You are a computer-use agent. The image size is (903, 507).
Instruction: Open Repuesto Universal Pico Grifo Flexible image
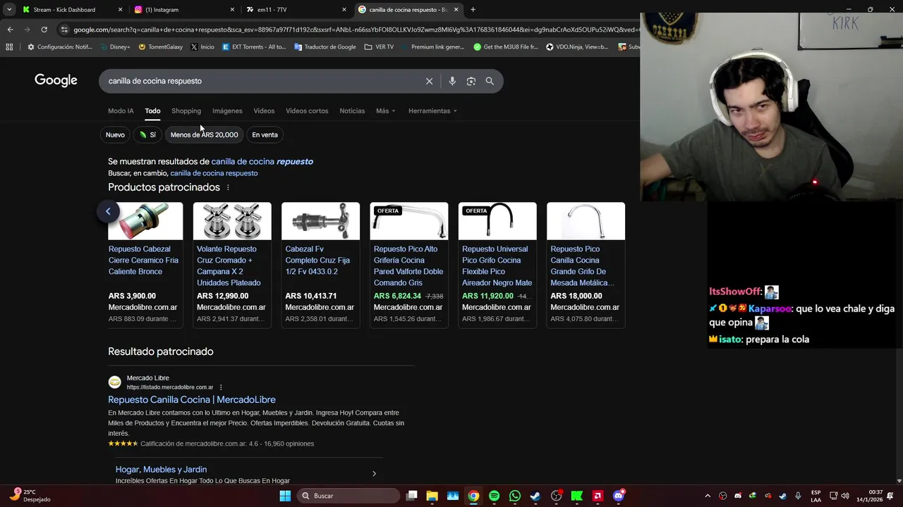point(497,221)
